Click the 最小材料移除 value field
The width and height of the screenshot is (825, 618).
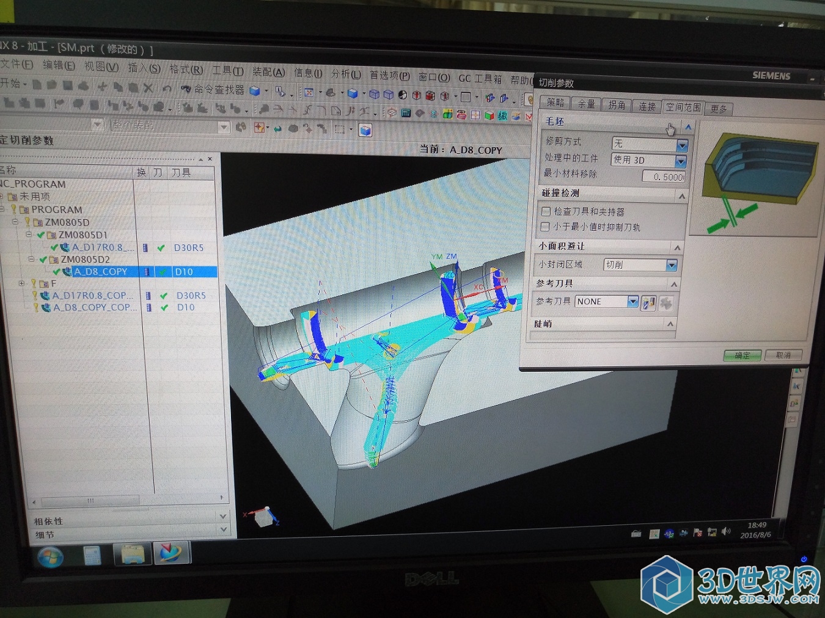click(x=664, y=176)
